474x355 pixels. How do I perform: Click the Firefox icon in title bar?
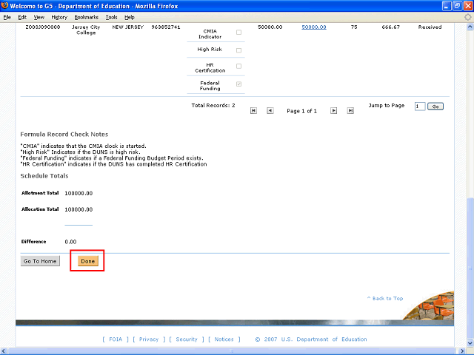pos(4,5)
